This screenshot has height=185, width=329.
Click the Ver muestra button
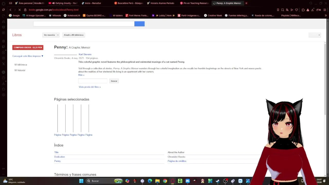pos(49,35)
